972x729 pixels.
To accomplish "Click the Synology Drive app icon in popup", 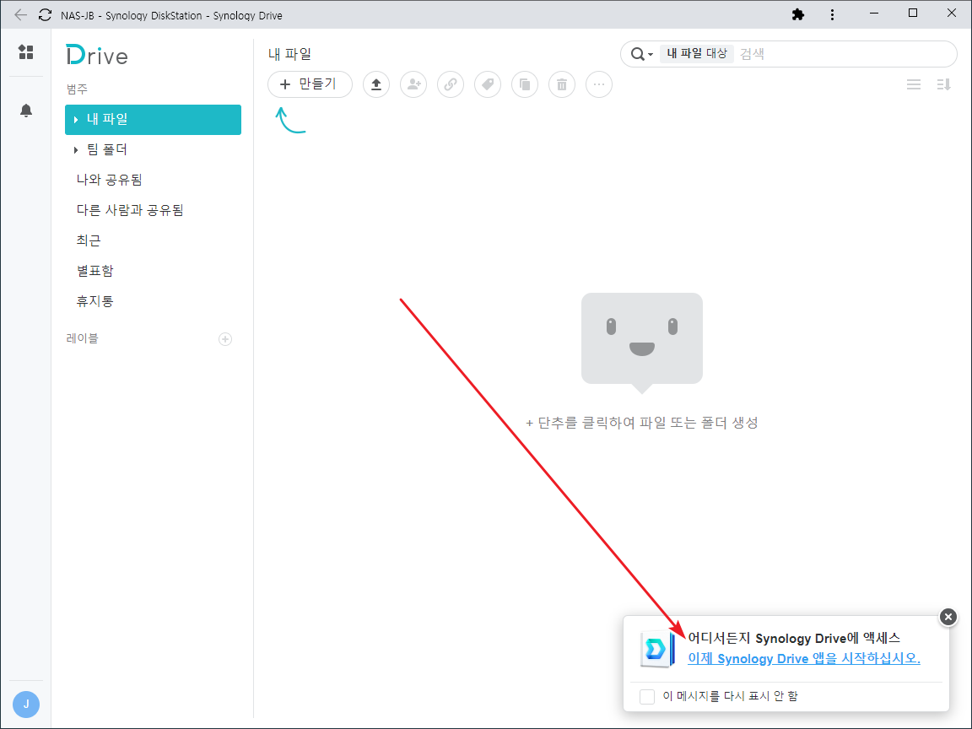I will (657, 649).
